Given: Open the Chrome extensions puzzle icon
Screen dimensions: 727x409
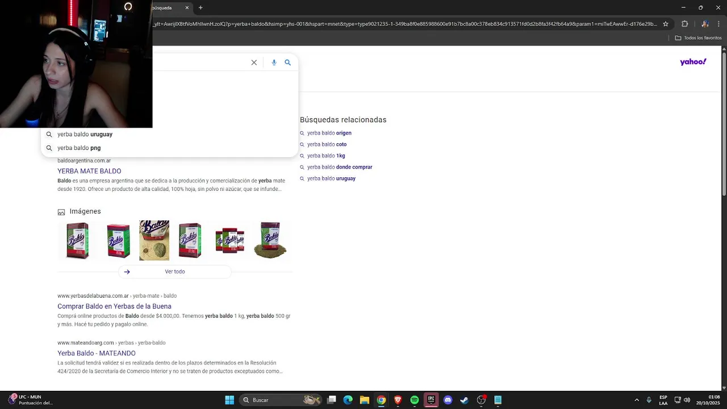Looking at the screenshot, I should [x=684, y=24].
